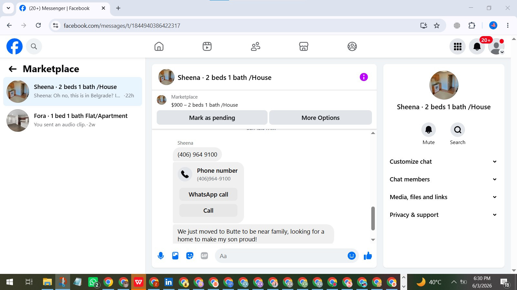Click the Butte family message text

(251, 235)
